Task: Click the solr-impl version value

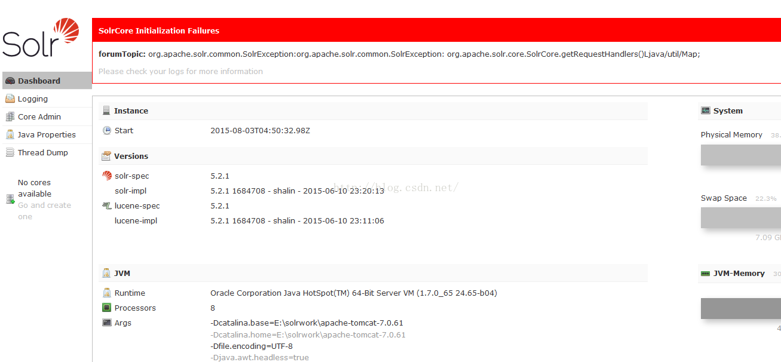Action: click(x=297, y=191)
